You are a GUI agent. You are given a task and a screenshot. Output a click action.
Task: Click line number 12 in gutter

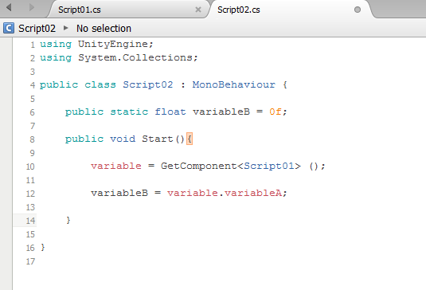[30, 194]
